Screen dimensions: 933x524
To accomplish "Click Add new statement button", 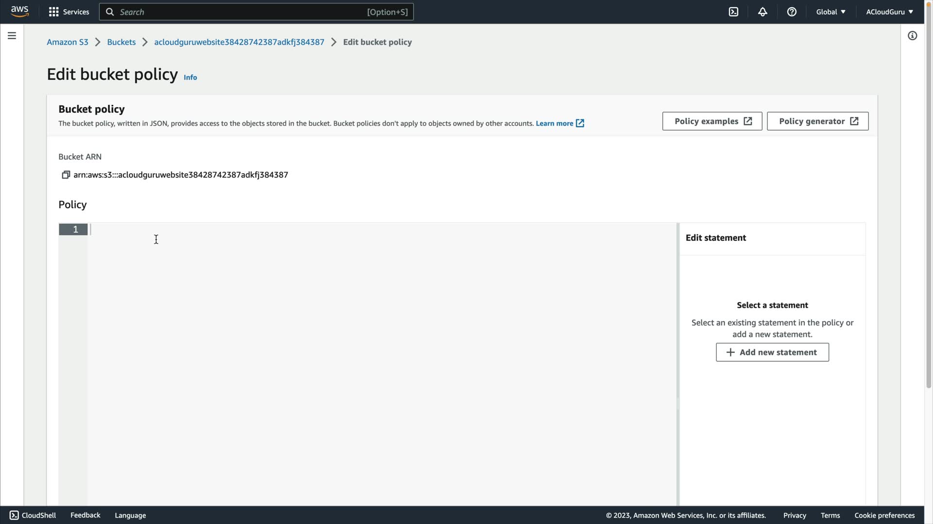I will (x=772, y=352).
